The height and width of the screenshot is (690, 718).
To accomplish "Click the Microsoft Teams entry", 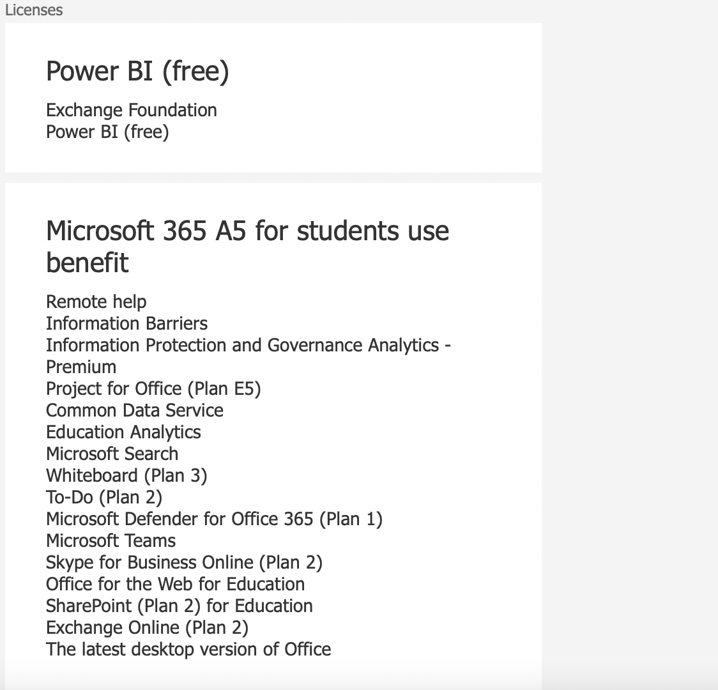I will tap(111, 541).
